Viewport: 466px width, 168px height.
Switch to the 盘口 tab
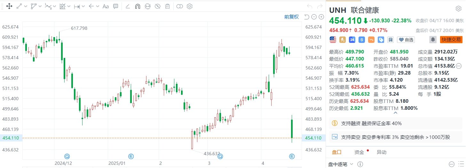337,152
